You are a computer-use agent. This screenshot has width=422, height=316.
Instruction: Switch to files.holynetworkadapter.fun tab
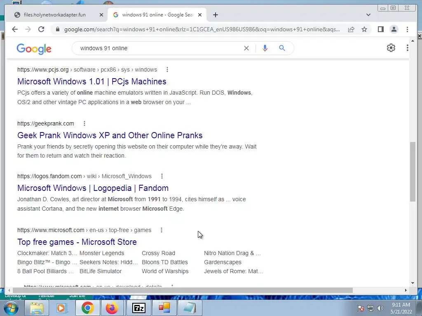pyautogui.click(x=55, y=15)
